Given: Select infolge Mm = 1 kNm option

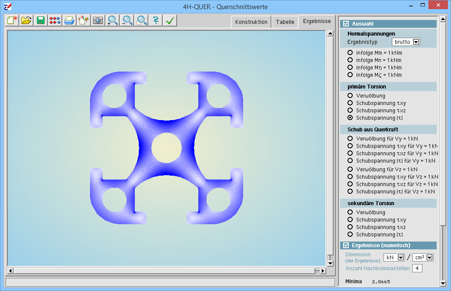Looking at the screenshot, I should point(350,53).
